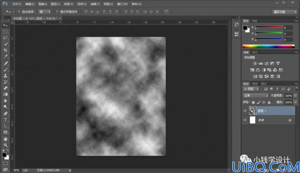Select the Rectangular Marquee tool
Viewport: 300px width, 173px height.
6,32
